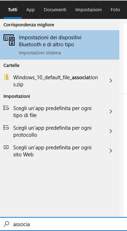The height and width of the screenshot is (231, 127).
Task: Expand chevron for protocollo result
Action: (111, 131)
